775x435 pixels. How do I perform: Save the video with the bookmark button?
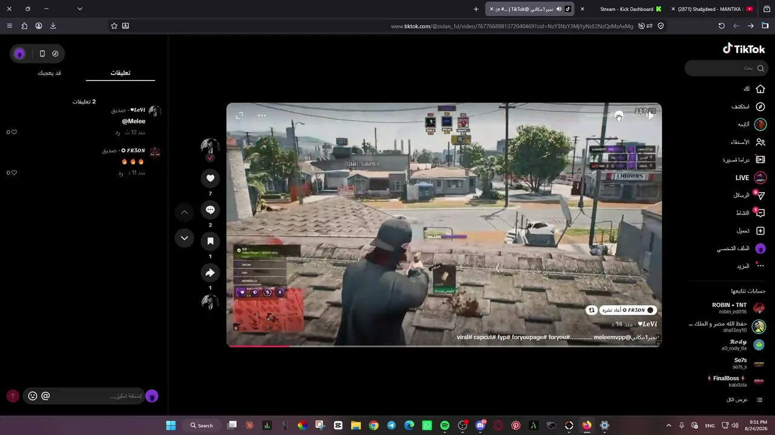pyautogui.click(x=210, y=241)
